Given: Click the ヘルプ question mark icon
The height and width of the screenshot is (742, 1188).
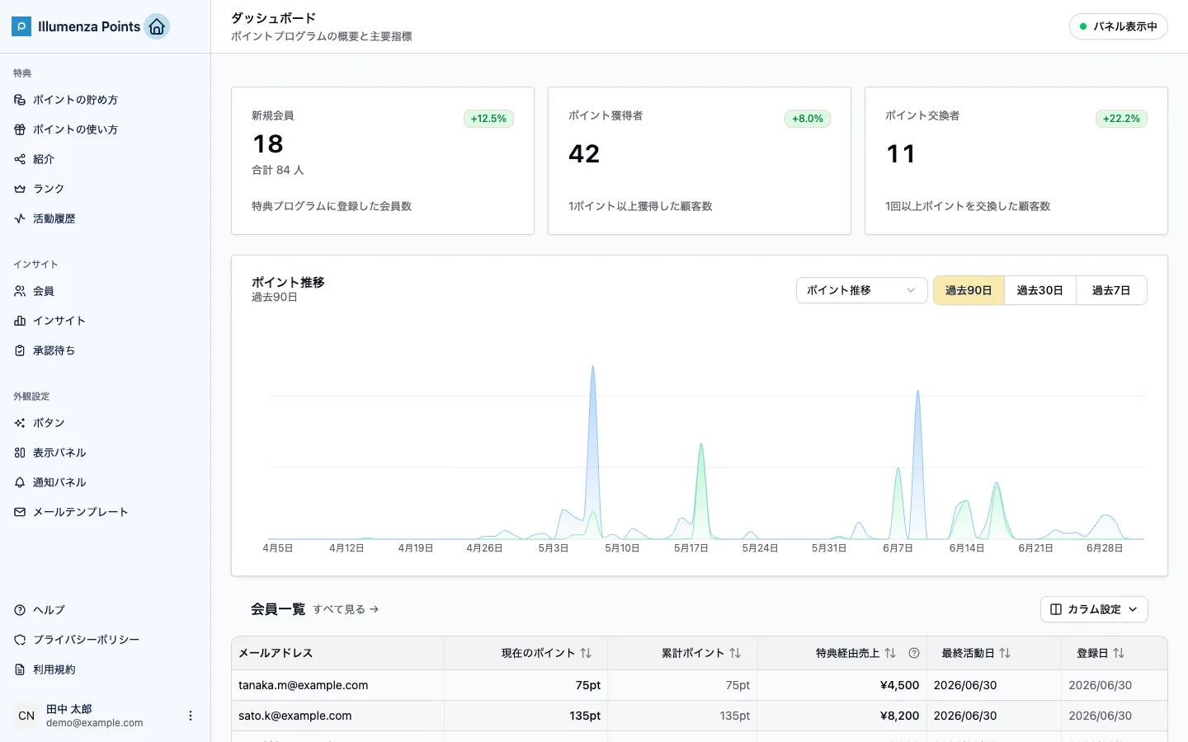Looking at the screenshot, I should (20, 610).
